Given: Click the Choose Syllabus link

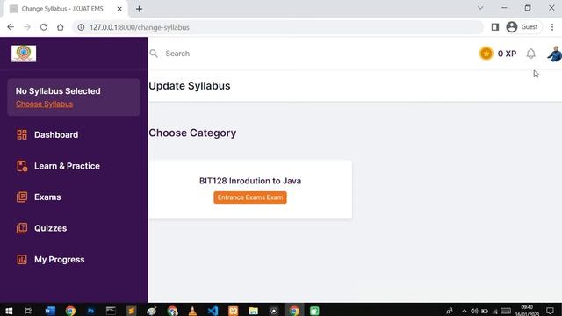Looking at the screenshot, I should click(x=44, y=104).
